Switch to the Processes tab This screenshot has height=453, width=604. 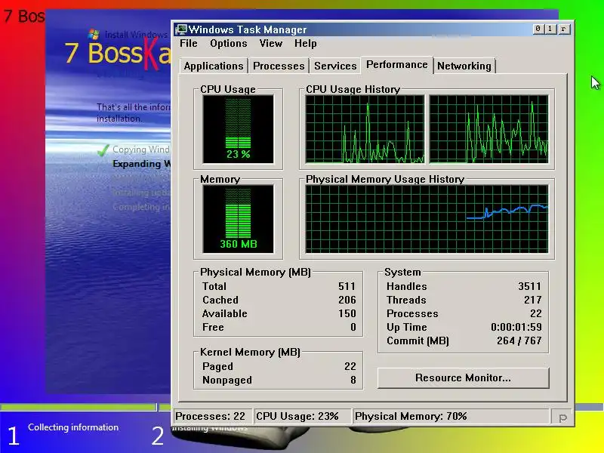coord(279,66)
